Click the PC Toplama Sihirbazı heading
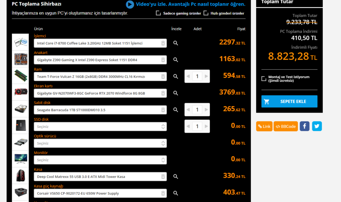The image size is (341, 202). coord(36,4)
